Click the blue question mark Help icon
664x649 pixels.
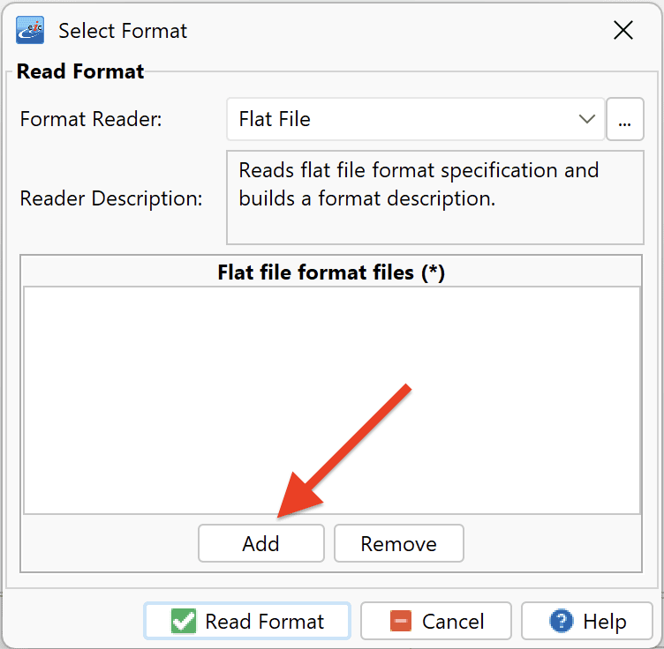click(561, 621)
